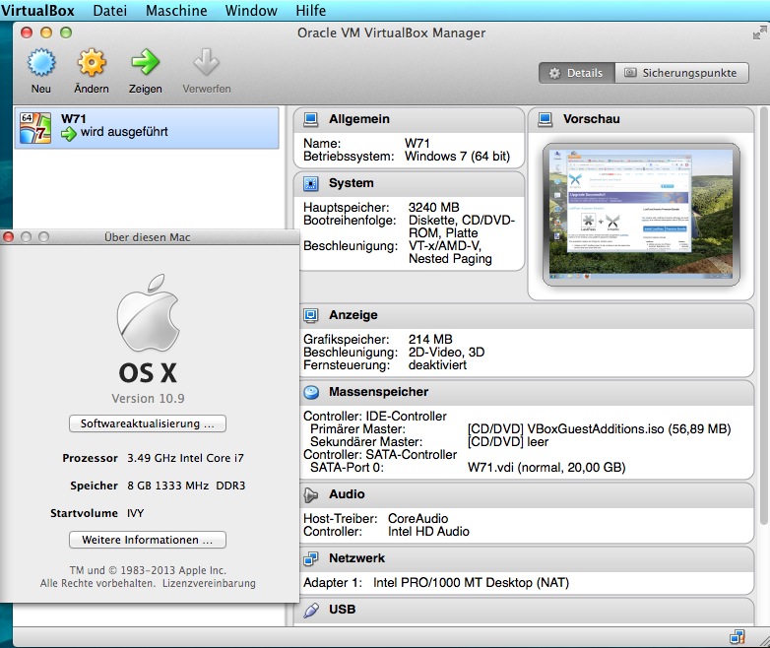This screenshot has height=648, width=770.
Task: Click the Version 10.9 text under OS X
Action: click(x=148, y=399)
